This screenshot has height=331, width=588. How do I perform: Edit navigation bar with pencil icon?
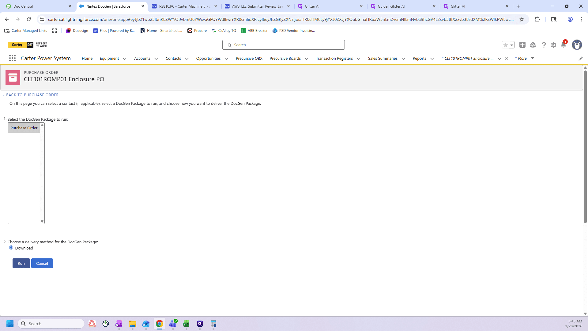tap(580, 59)
